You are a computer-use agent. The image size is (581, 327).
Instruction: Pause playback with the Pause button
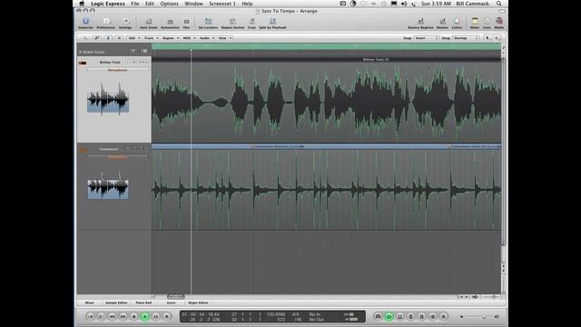pos(156,316)
